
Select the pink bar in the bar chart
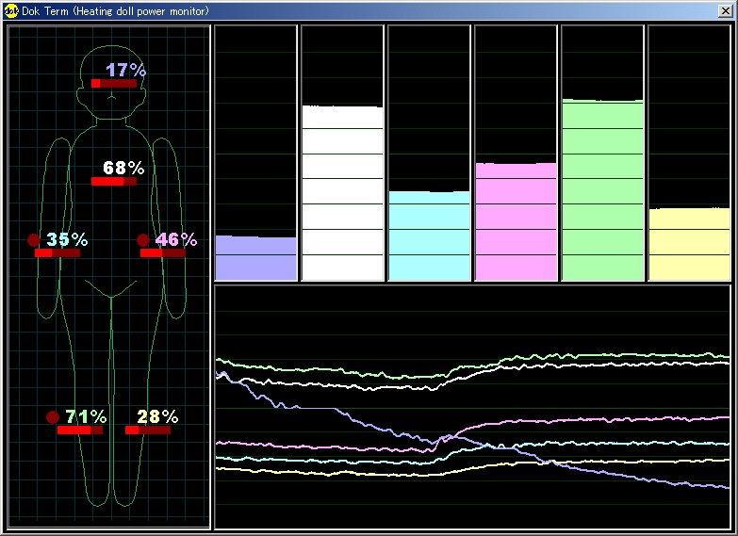click(x=516, y=221)
